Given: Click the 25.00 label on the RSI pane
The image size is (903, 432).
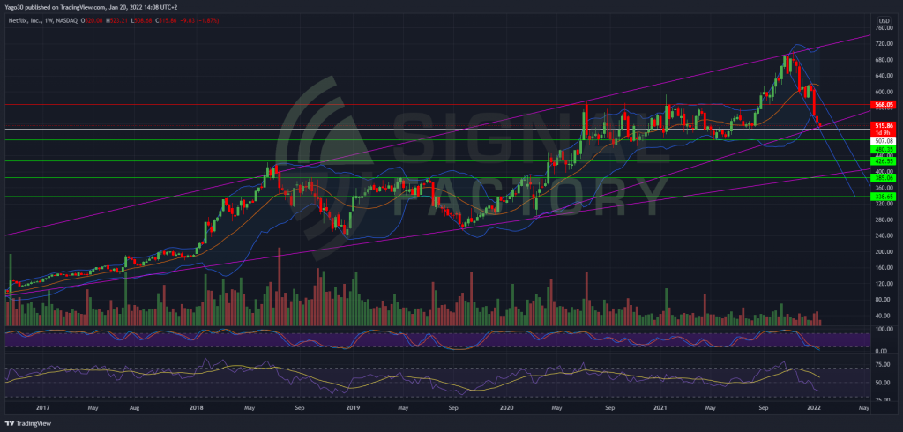Looking at the screenshot, I should pyautogui.click(x=884, y=399).
